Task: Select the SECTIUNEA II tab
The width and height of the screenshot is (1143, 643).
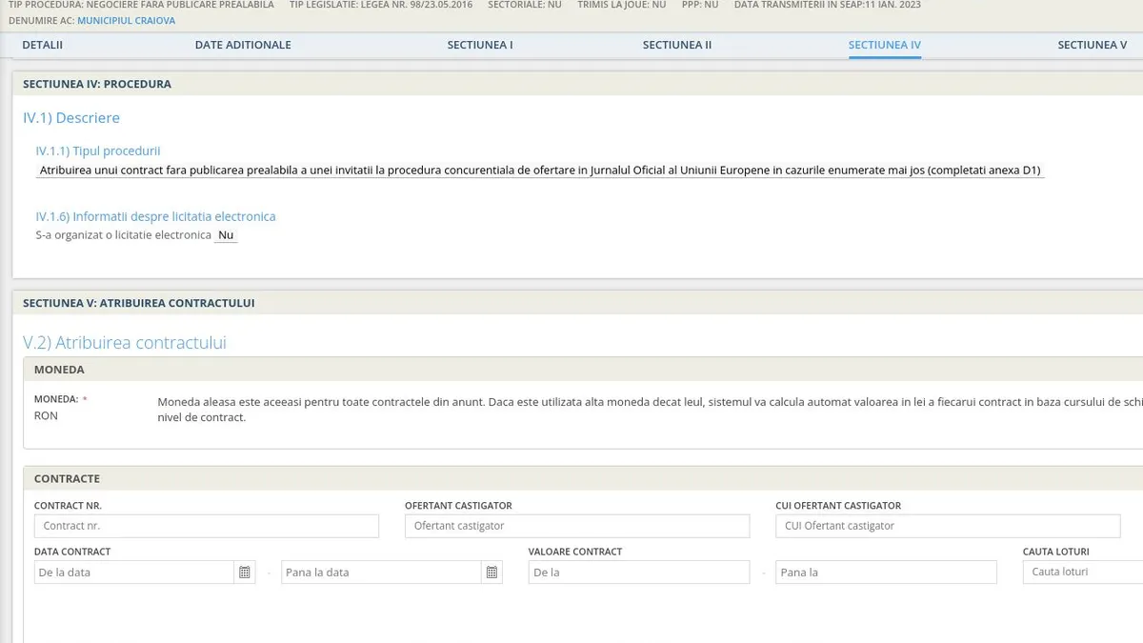Action: (x=676, y=45)
